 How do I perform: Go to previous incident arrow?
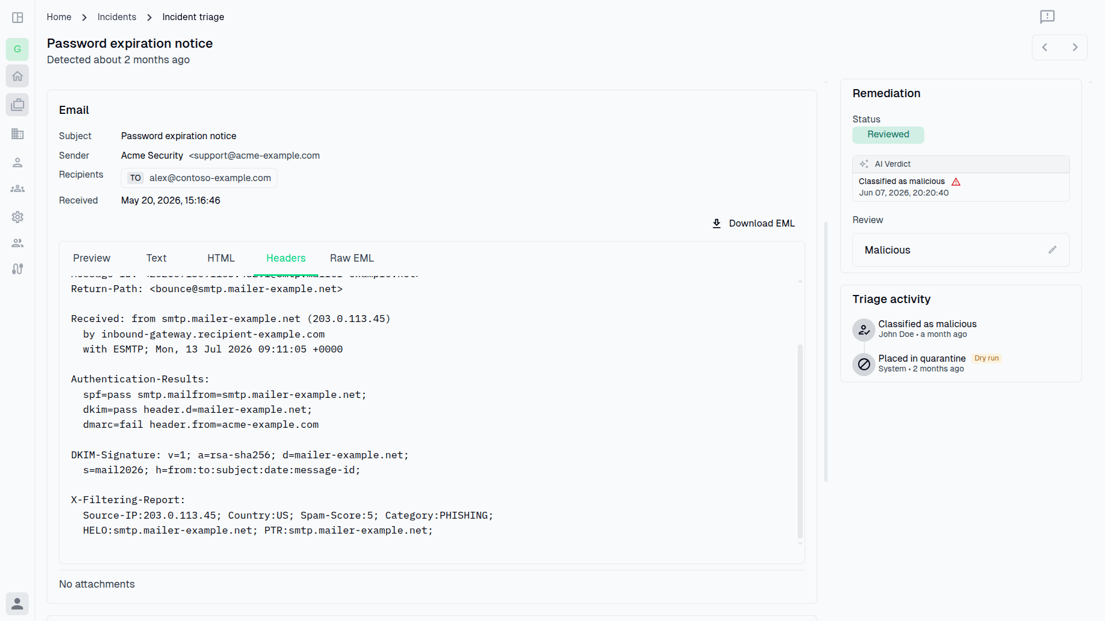(1045, 47)
